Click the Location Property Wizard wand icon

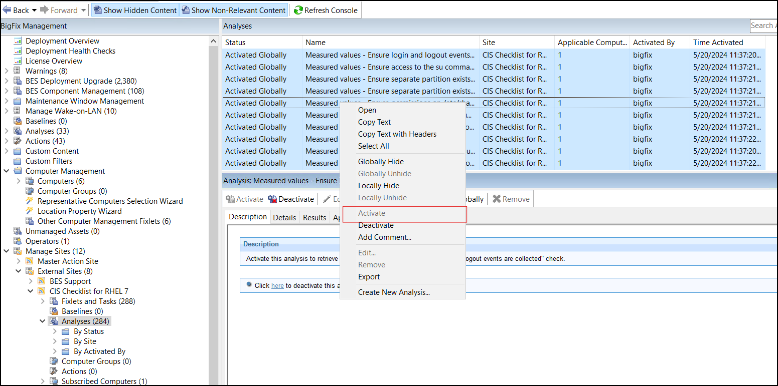[x=30, y=211]
